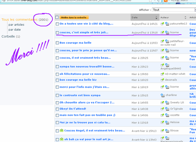Screen dimensions: 196x142
Task: Open comment 'bon courage ma belle biz'
Action: (x=78, y=80)
